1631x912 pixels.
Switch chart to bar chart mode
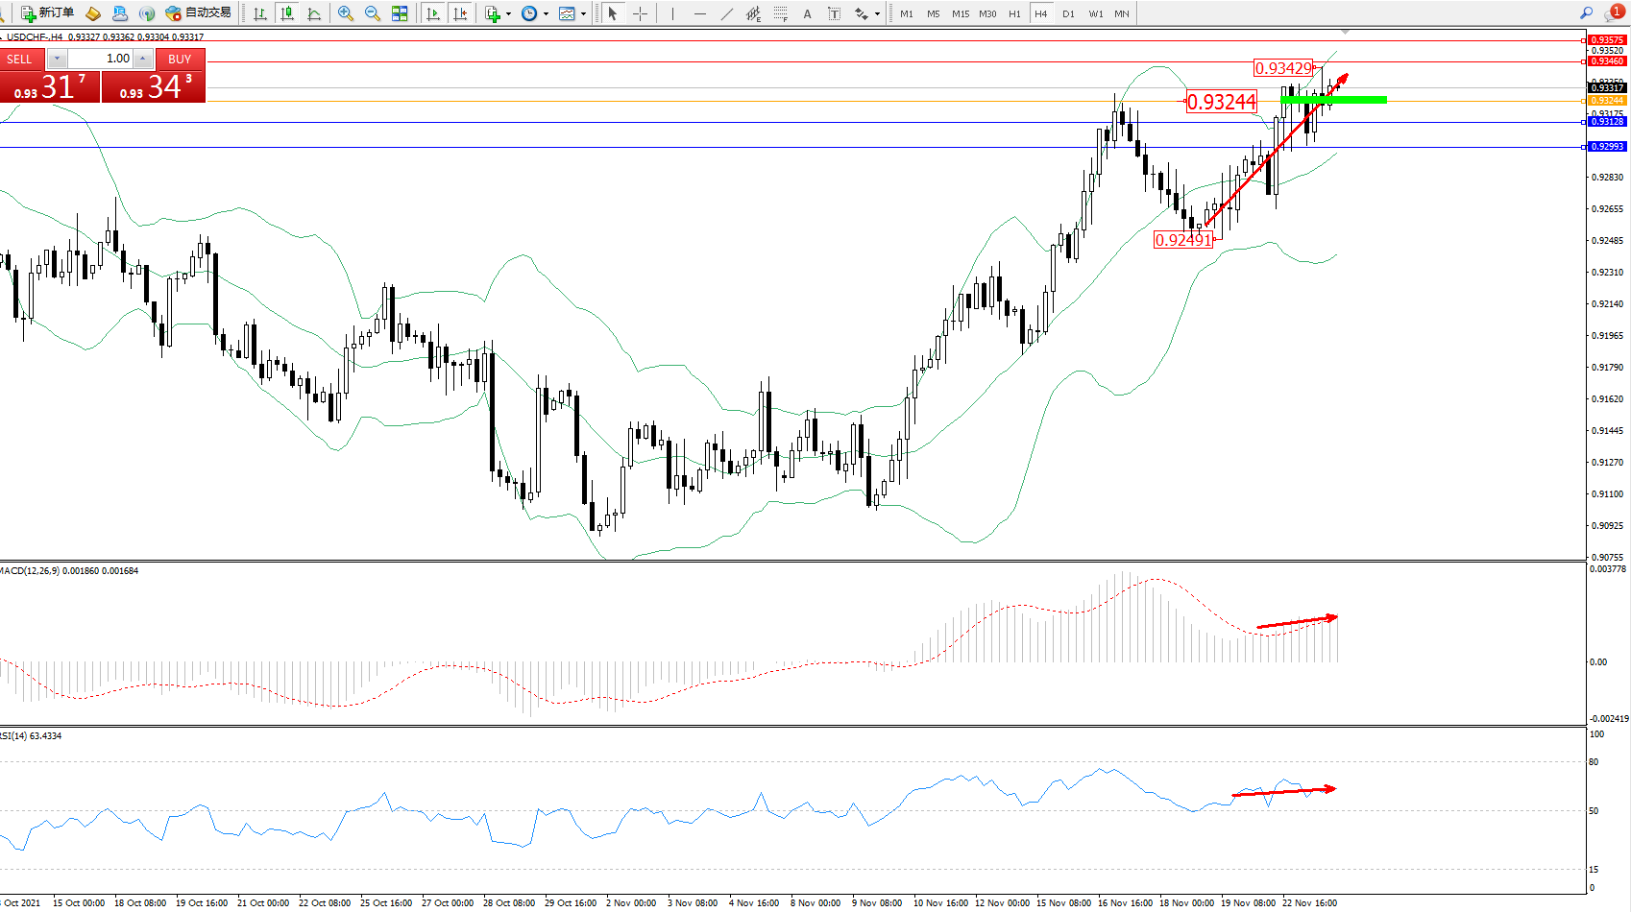(x=260, y=13)
